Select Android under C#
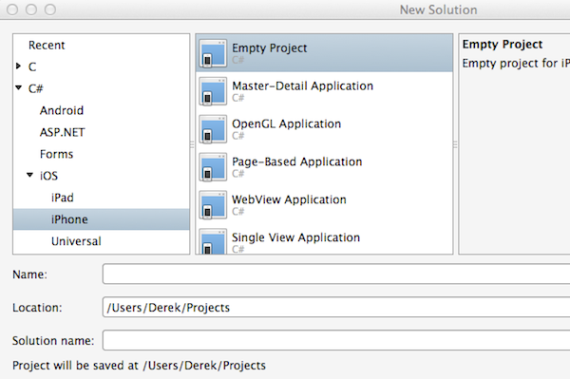The height and width of the screenshot is (379, 570). tap(62, 110)
